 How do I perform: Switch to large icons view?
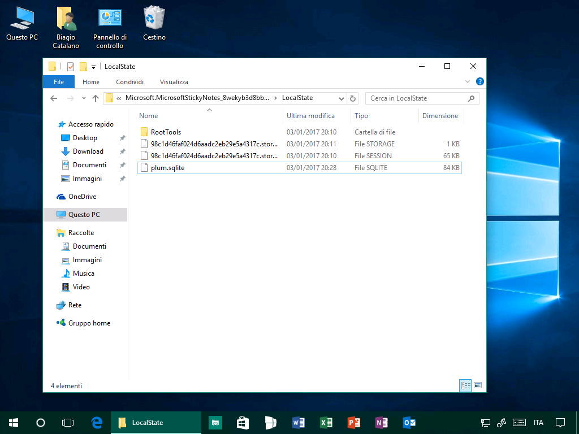[x=478, y=385]
